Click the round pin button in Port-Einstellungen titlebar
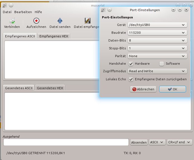 click(x=109, y=9)
